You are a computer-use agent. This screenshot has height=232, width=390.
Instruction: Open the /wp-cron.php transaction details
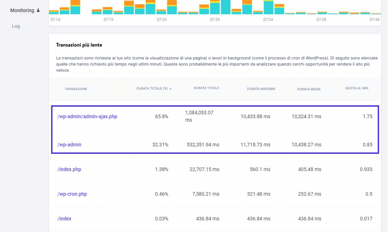tap(72, 194)
